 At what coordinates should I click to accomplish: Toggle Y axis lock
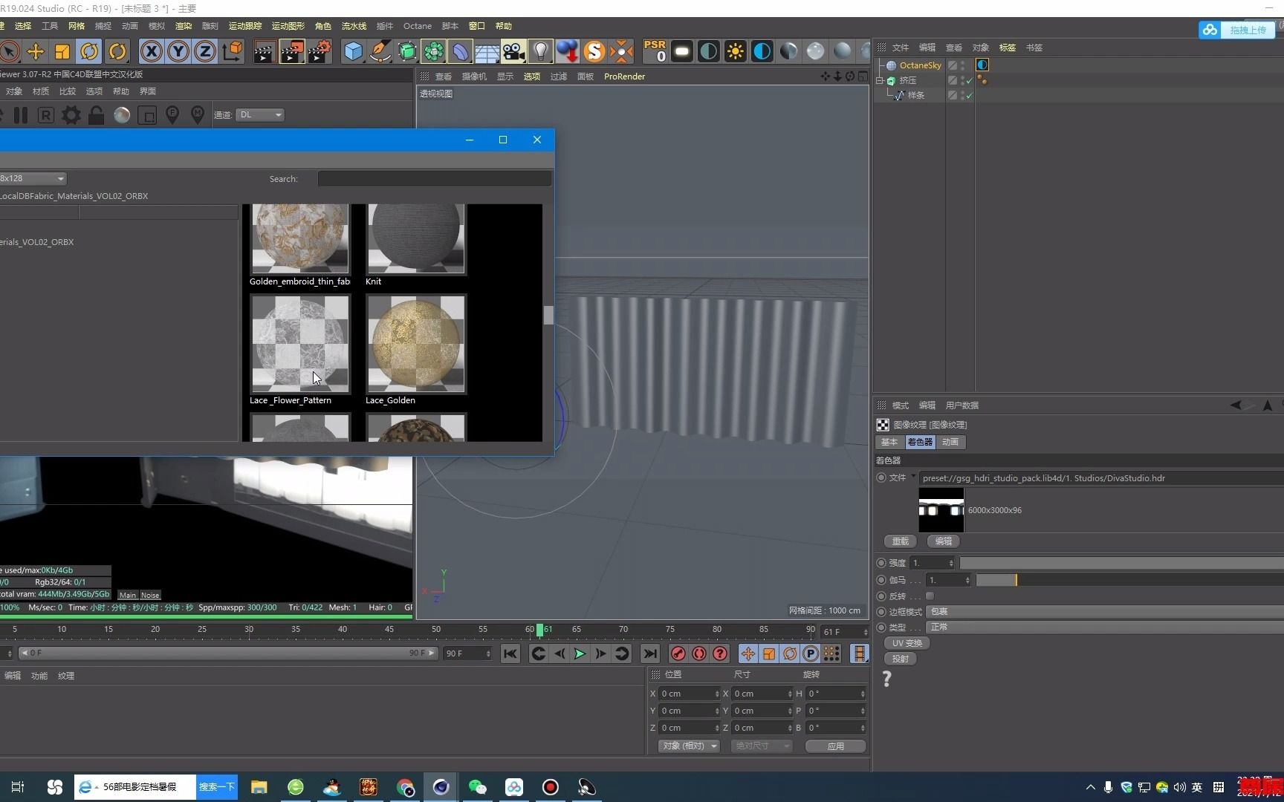[x=178, y=51]
